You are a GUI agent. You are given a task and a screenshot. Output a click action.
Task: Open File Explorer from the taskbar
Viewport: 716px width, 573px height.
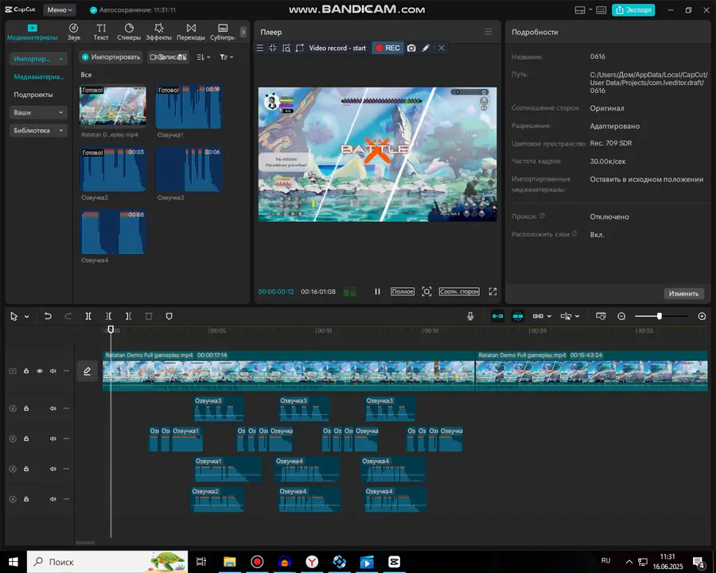pyautogui.click(x=229, y=562)
